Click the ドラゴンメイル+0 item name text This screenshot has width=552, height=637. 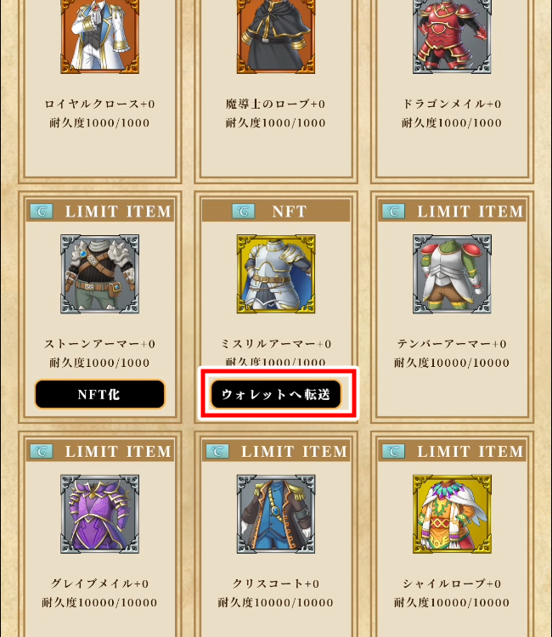point(452,104)
